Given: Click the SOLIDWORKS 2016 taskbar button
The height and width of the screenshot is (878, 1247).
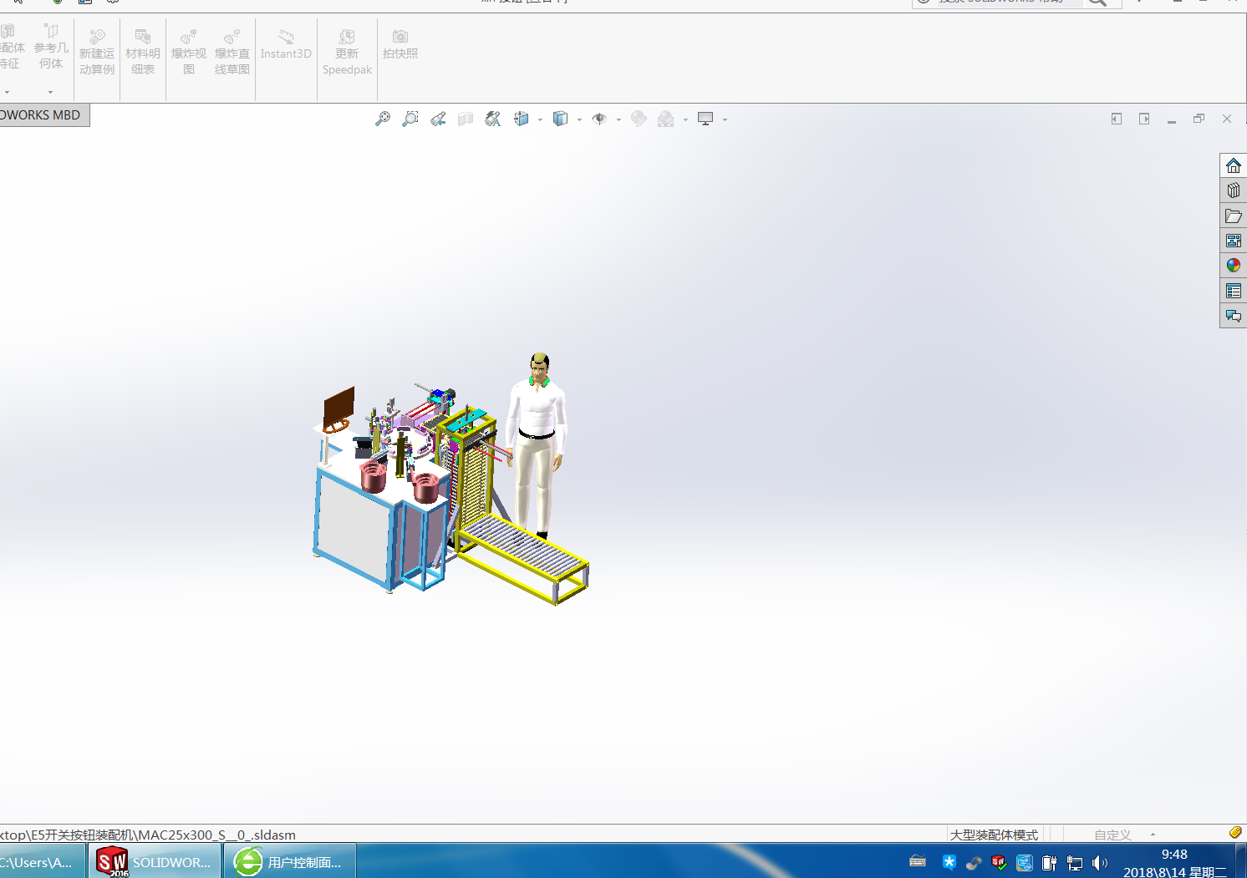Looking at the screenshot, I should pyautogui.click(x=155, y=861).
